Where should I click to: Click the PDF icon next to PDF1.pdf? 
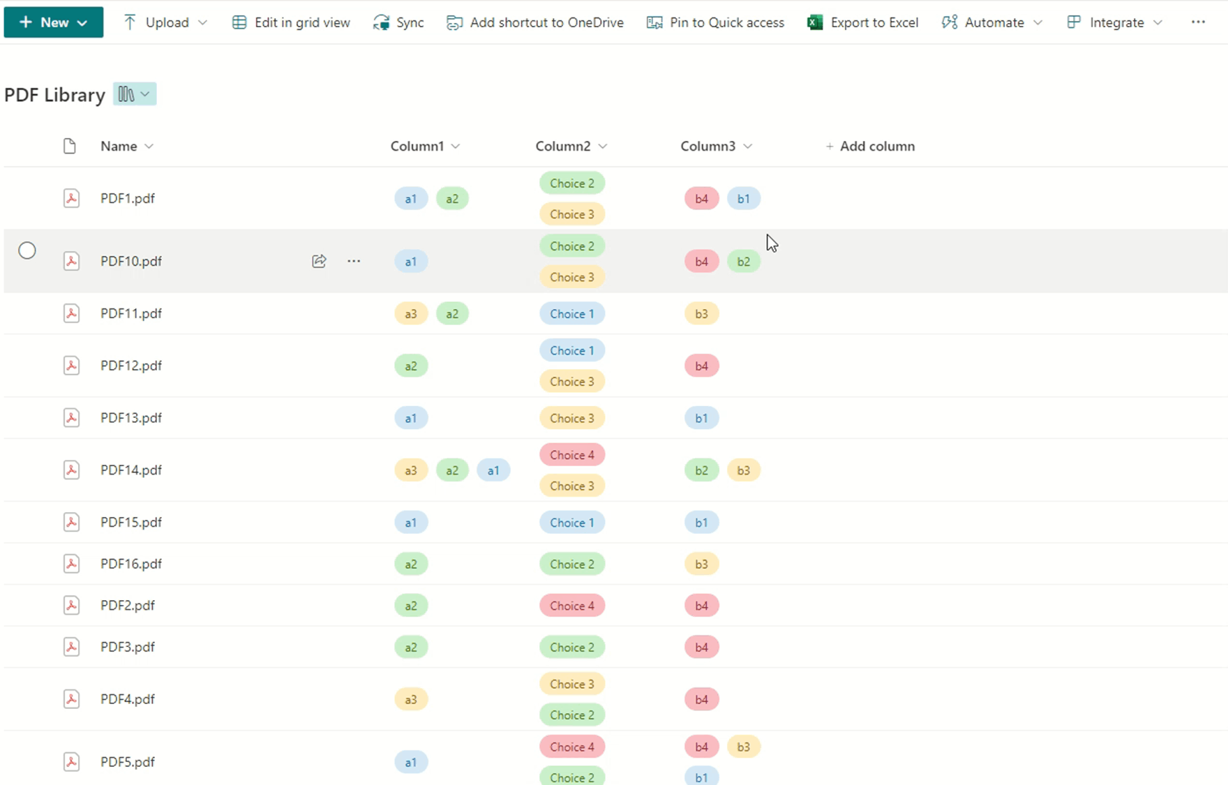[71, 198]
